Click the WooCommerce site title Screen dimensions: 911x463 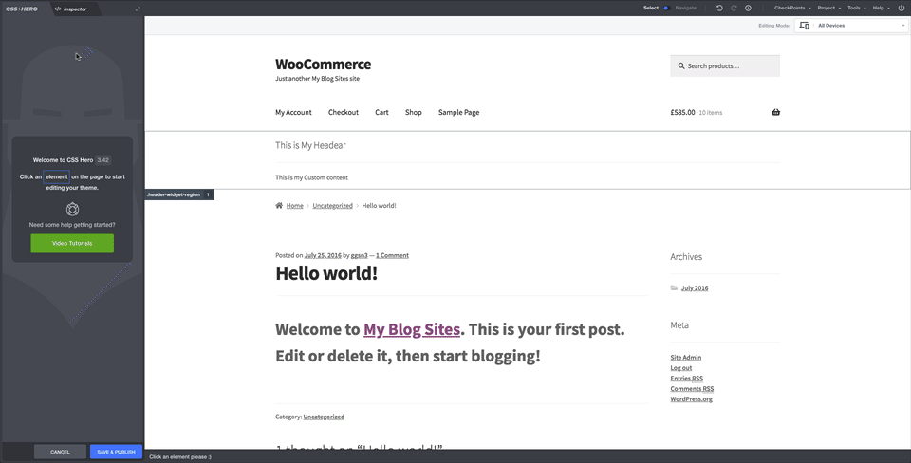[323, 64]
